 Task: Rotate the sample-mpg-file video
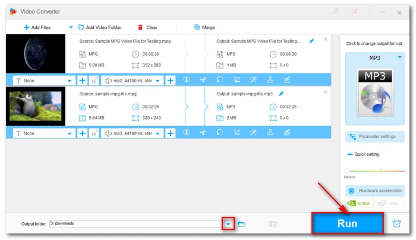point(220,132)
